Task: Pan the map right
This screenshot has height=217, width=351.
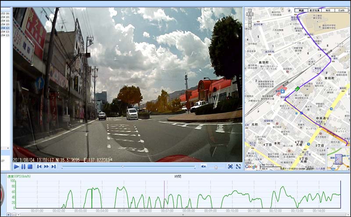Action: (x=252, y=14)
